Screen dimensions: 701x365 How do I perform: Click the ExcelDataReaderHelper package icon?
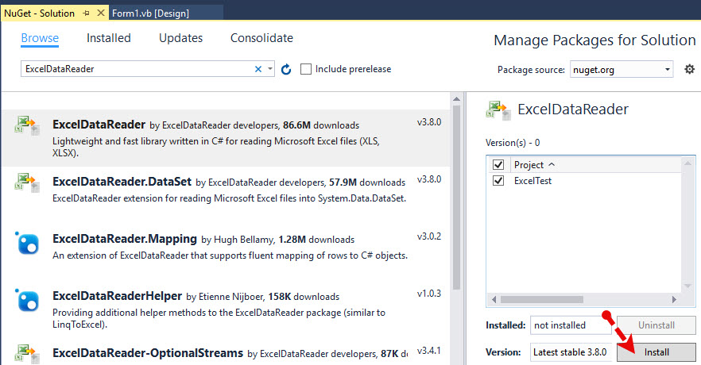27,301
